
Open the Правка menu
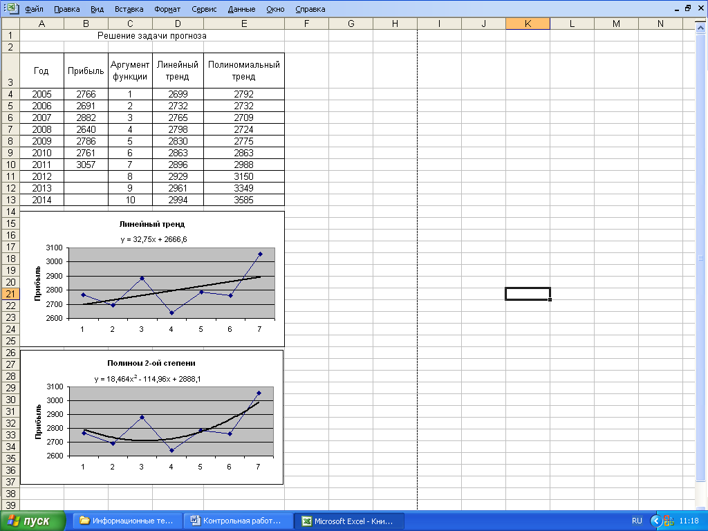[x=66, y=9]
